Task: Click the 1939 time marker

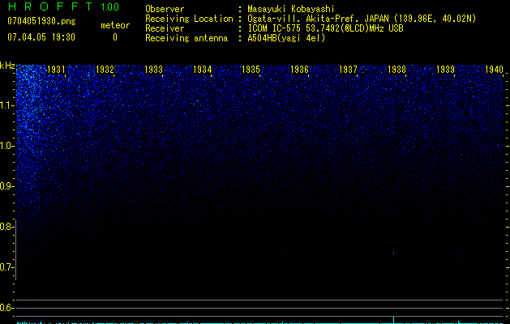Action: (x=445, y=69)
